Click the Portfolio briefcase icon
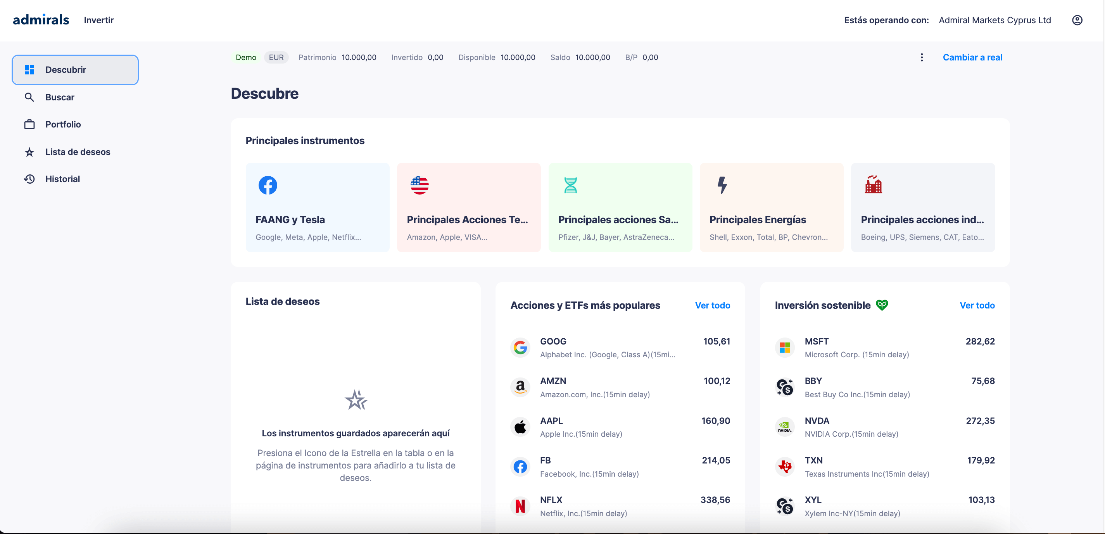Viewport: 1105px width, 534px height. [29, 124]
